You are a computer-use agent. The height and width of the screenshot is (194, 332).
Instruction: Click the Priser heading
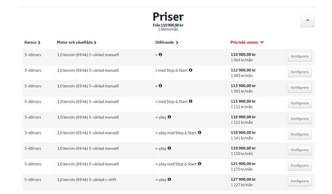[x=168, y=17]
